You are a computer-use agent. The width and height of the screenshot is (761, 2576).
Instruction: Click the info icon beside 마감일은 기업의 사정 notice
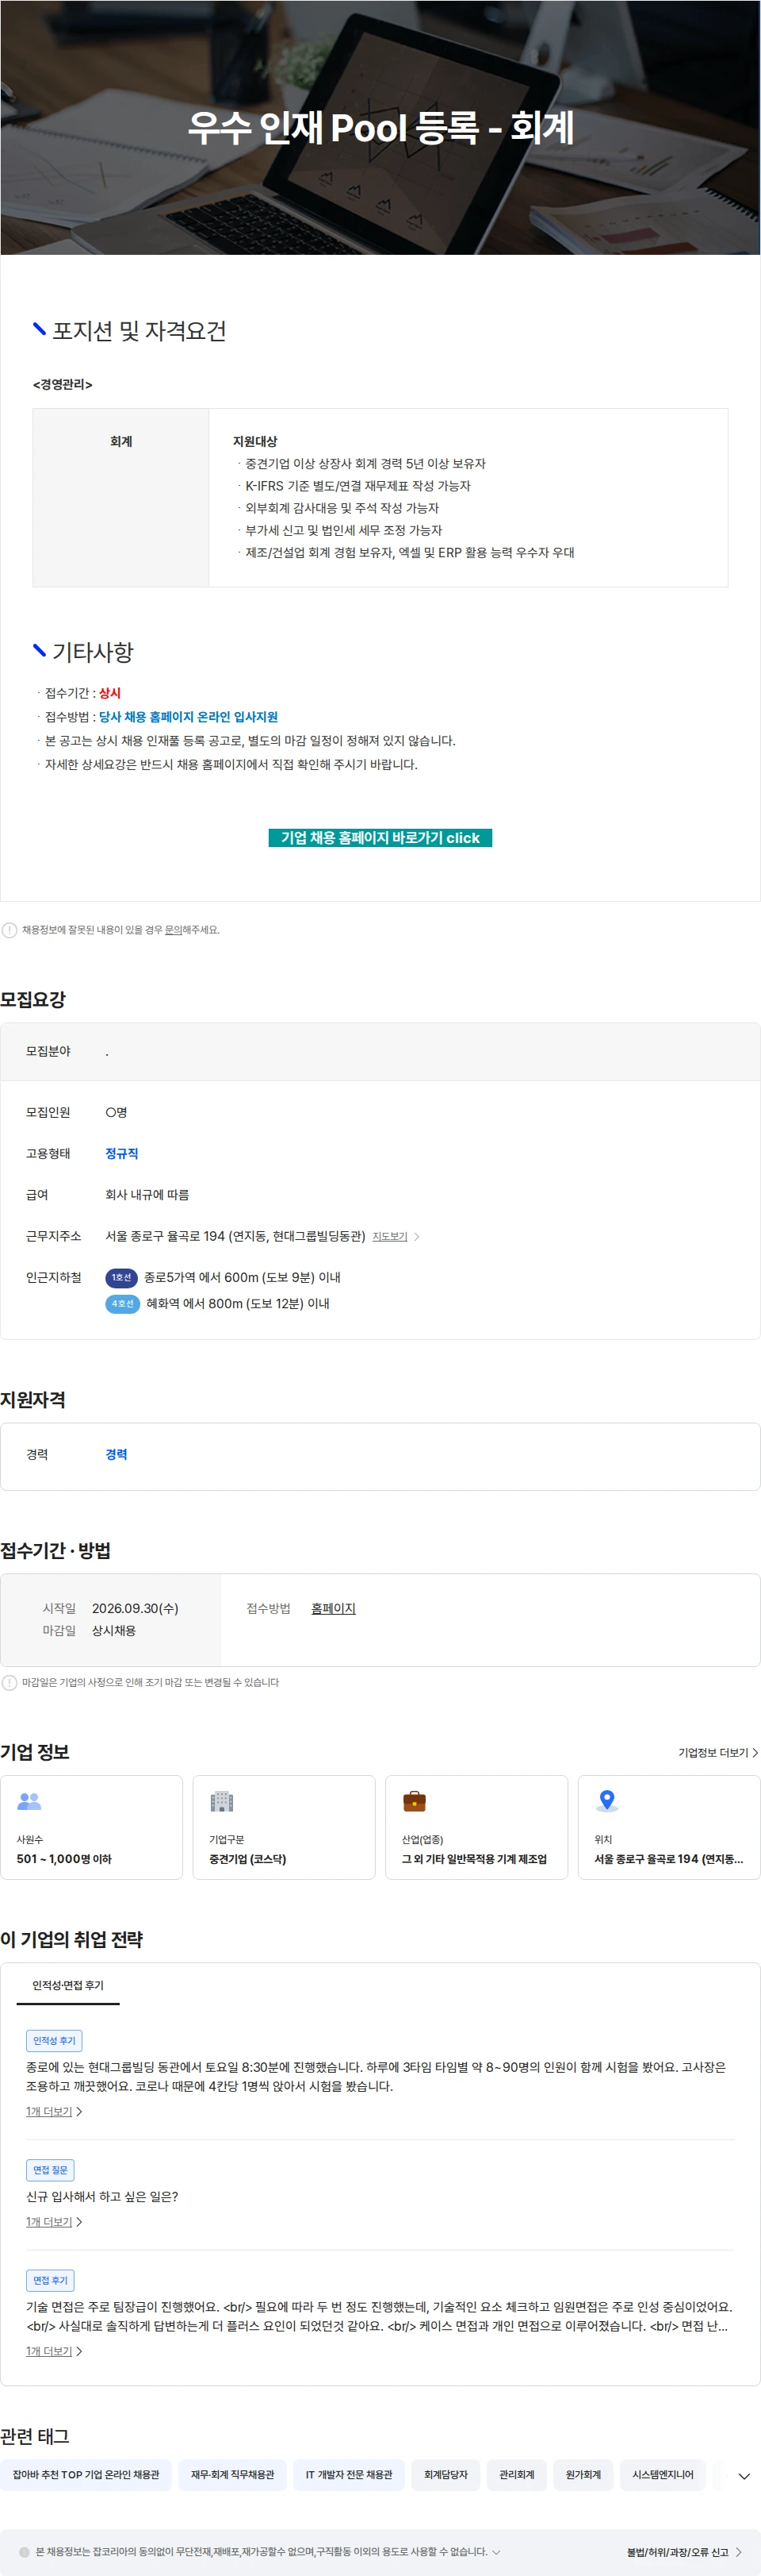[9, 1683]
